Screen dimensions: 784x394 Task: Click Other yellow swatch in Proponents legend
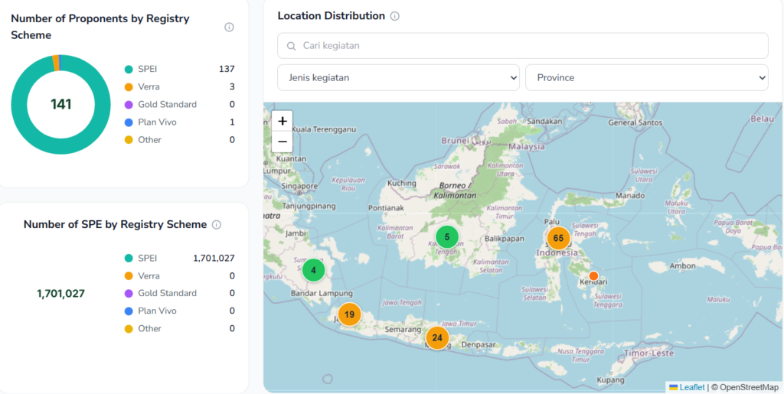tap(129, 140)
